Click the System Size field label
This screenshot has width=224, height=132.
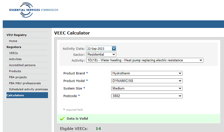(73, 88)
